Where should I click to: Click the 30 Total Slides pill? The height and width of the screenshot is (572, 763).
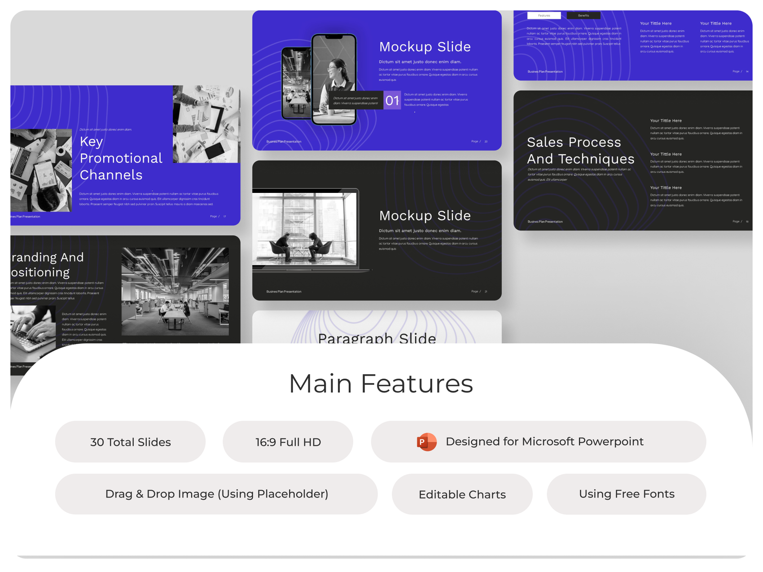[130, 442]
